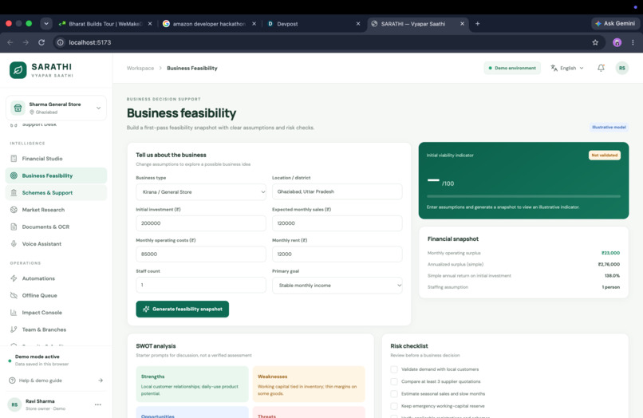
Task: Click the Not validated badge
Action: [605, 155]
